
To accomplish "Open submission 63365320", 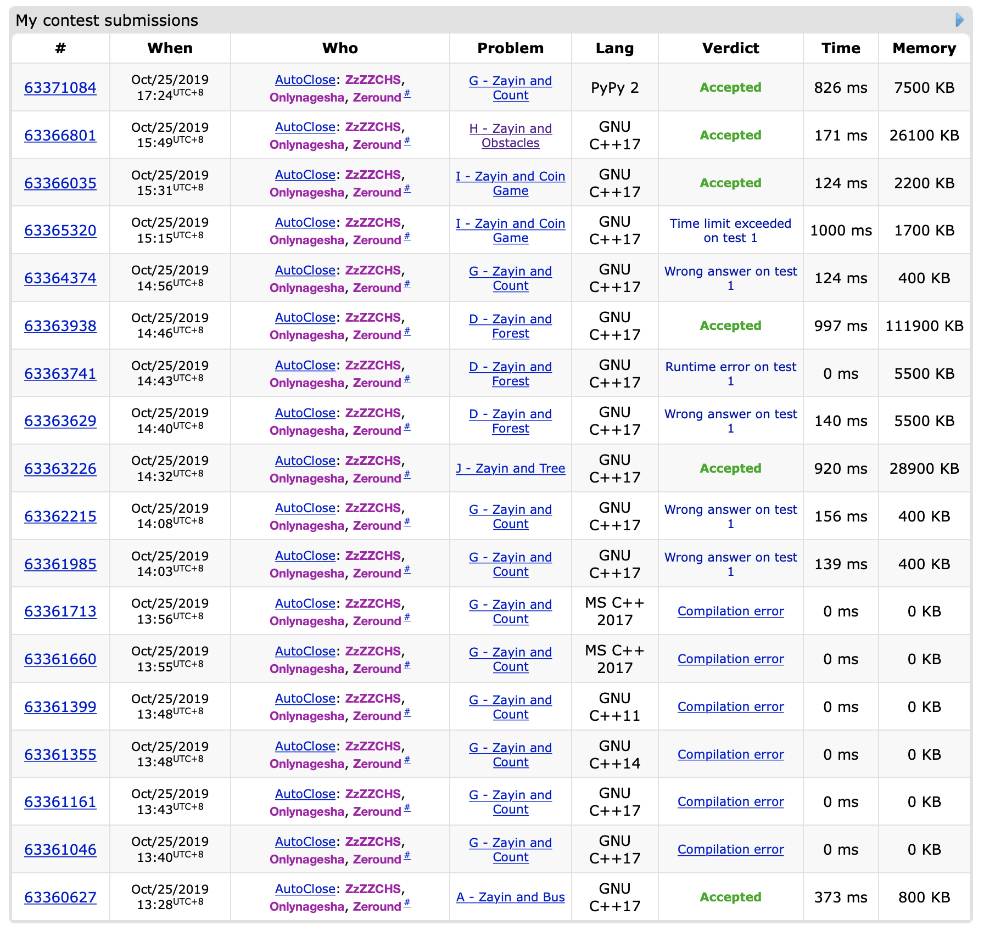I will [x=60, y=231].
